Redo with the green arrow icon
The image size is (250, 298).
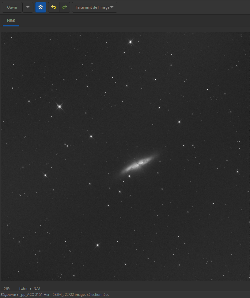[x=65, y=7]
